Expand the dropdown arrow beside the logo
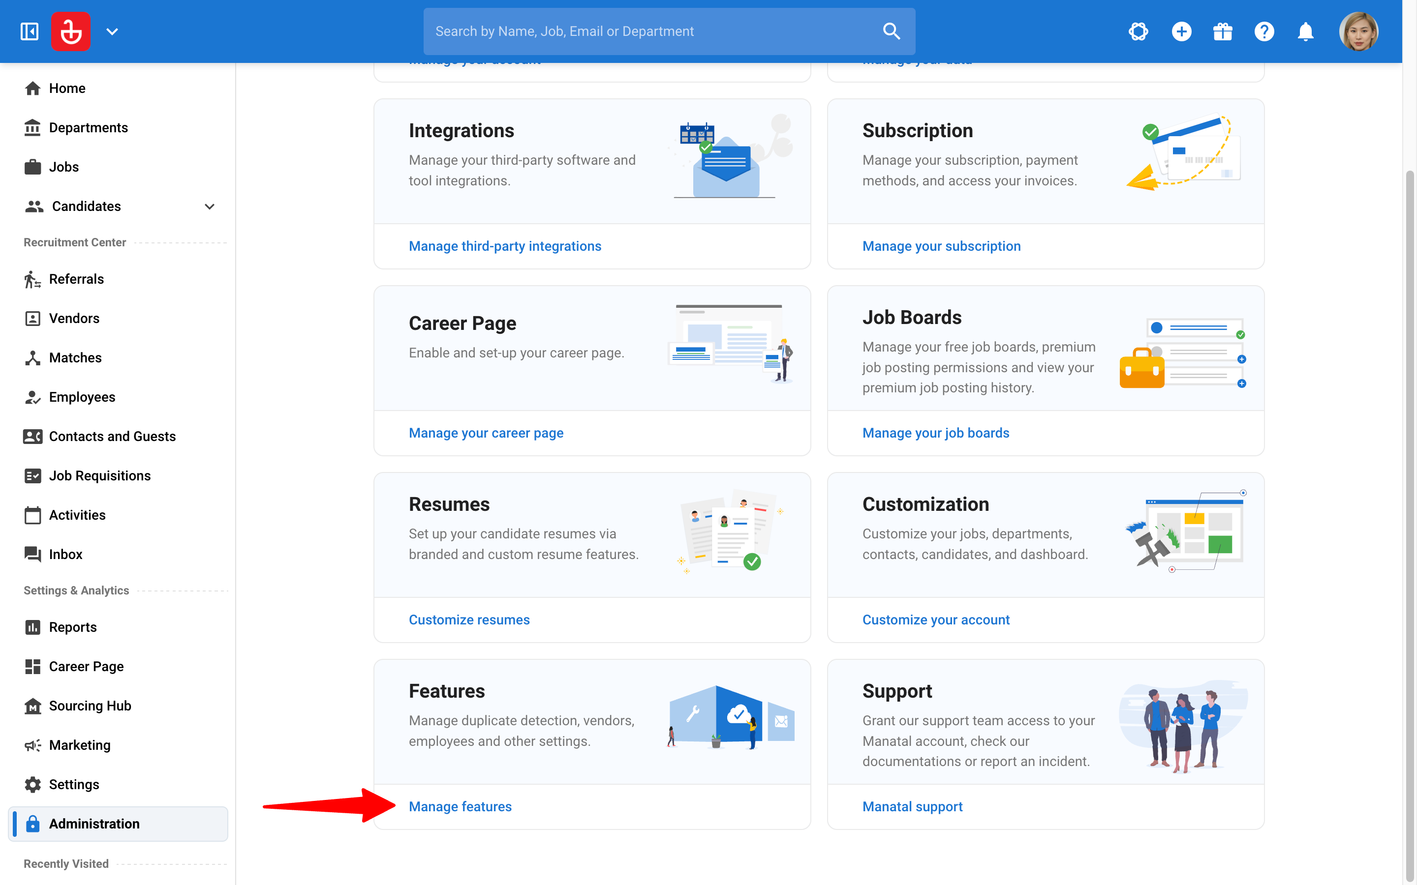 pyautogui.click(x=112, y=31)
